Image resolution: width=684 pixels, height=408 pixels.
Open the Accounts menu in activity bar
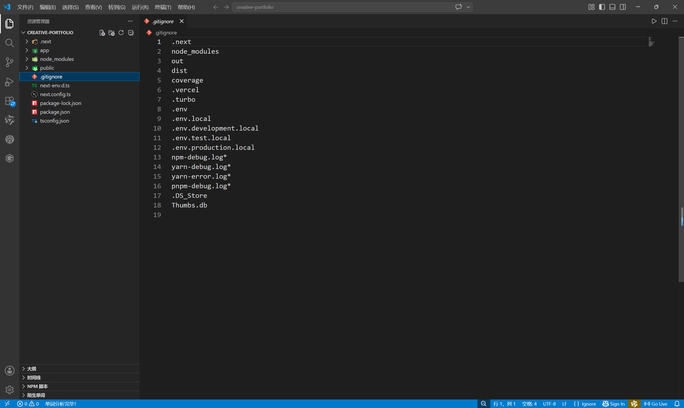click(x=9, y=371)
